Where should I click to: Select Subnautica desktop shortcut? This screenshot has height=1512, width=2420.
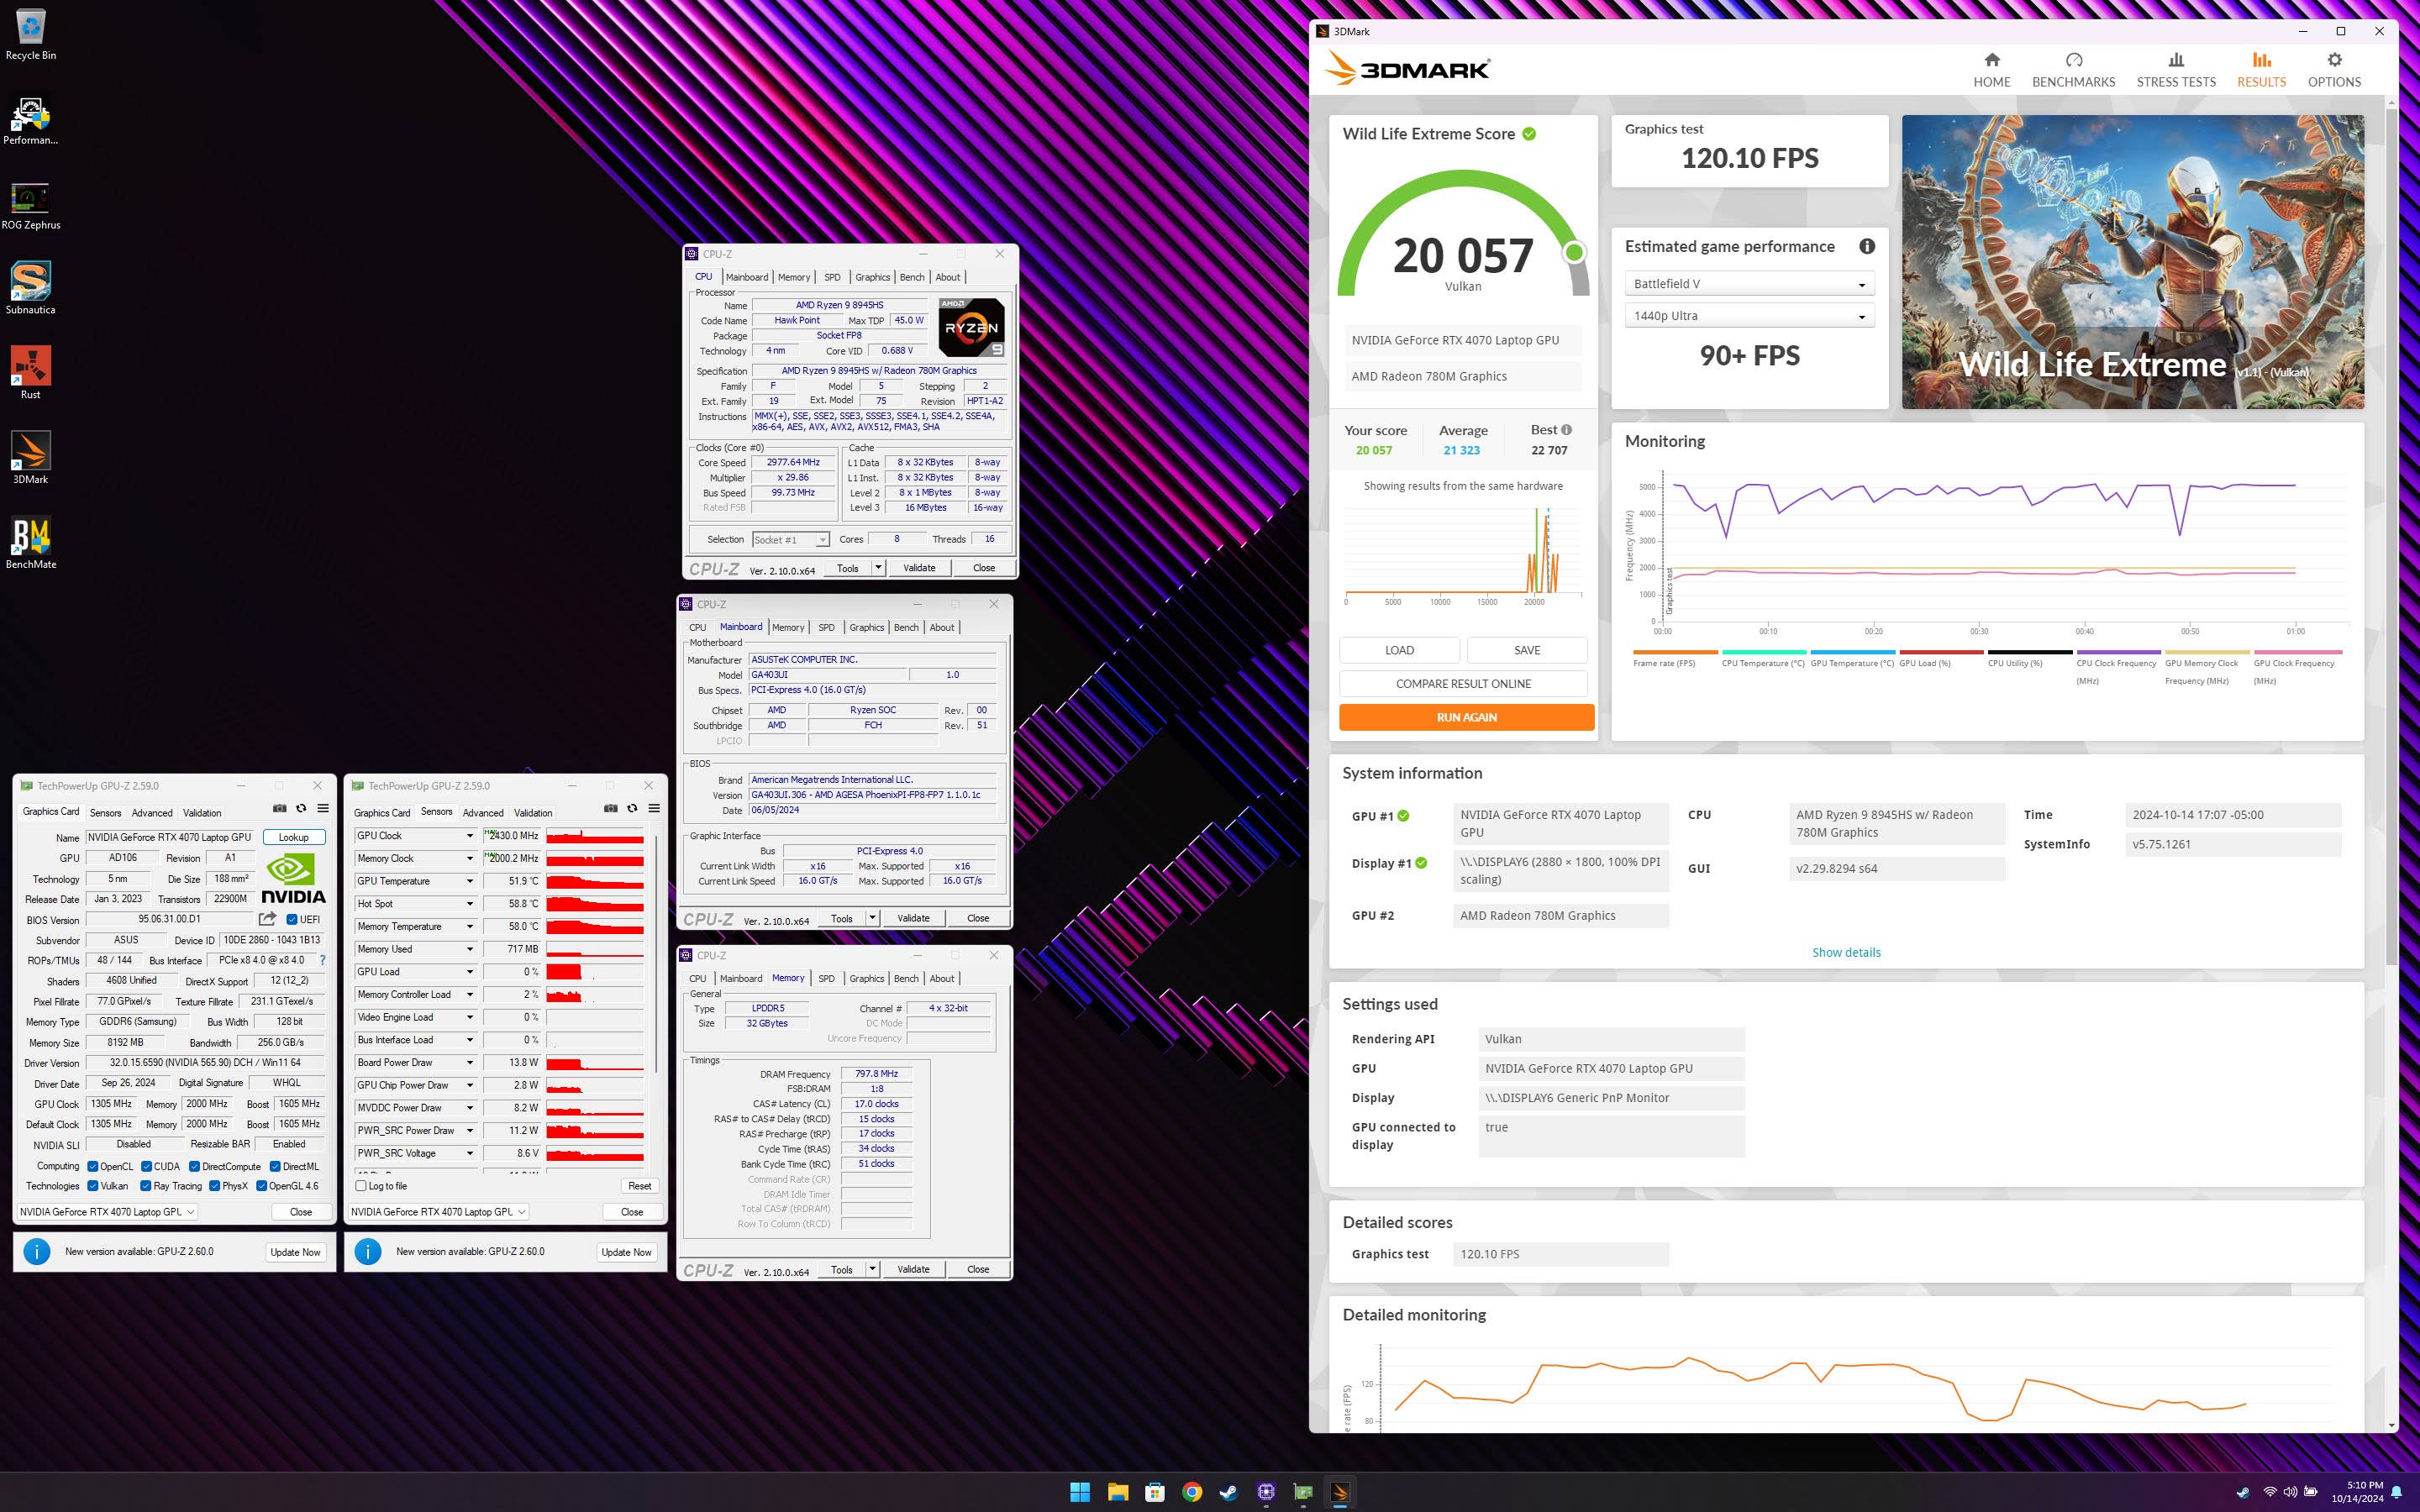click(31, 290)
